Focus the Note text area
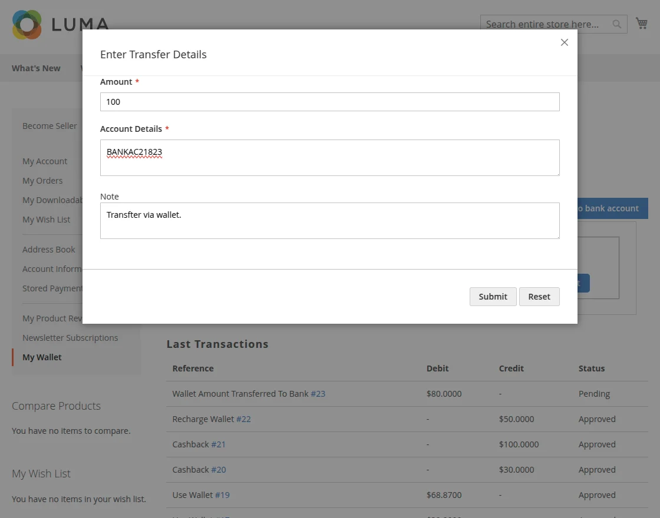The image size is (660, 518). point(330,220)
